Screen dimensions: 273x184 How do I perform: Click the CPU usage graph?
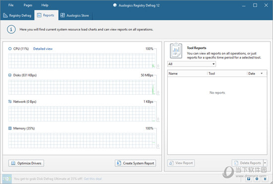click(x=82, y=61)
